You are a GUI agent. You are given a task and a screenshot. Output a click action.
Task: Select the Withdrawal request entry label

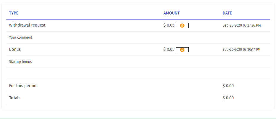tap(27, 25)
